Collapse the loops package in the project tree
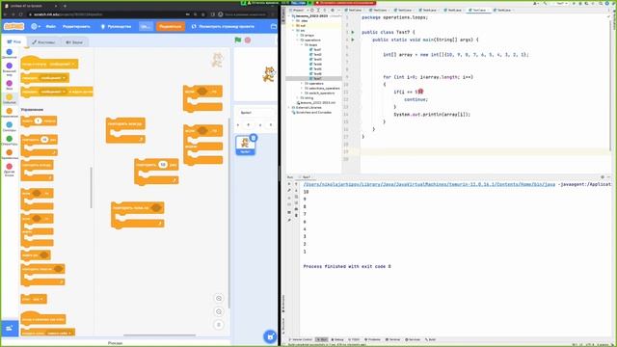The image size is (617, 347). click(302, 45)
